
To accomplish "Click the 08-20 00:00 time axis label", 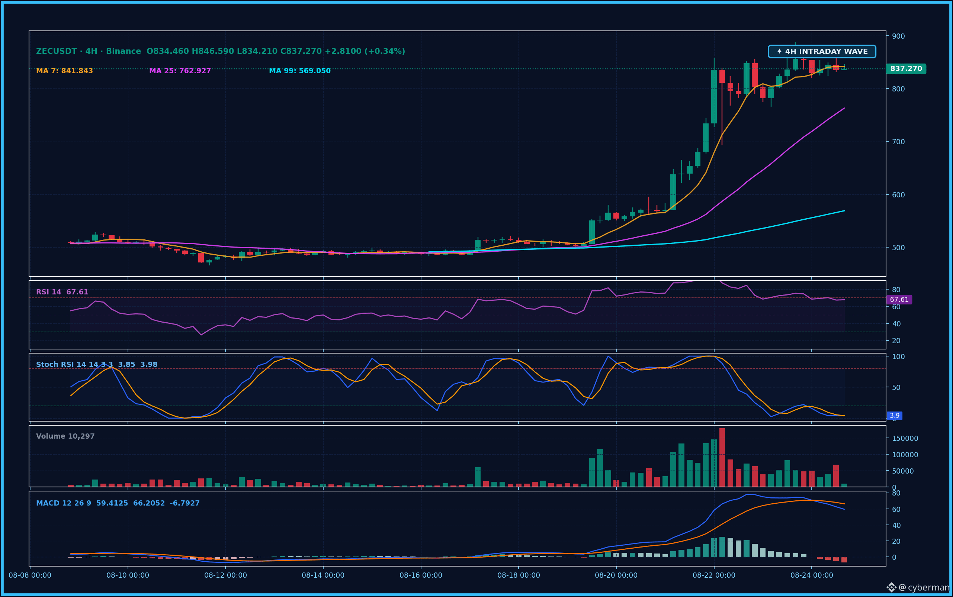I will (616, 575).
